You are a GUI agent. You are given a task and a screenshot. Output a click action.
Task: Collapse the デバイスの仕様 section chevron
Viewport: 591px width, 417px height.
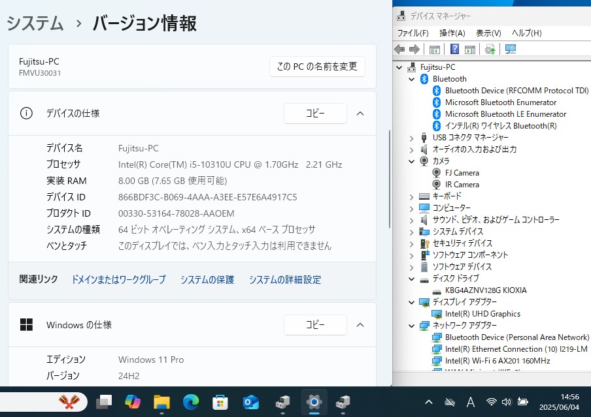point(360,114)
